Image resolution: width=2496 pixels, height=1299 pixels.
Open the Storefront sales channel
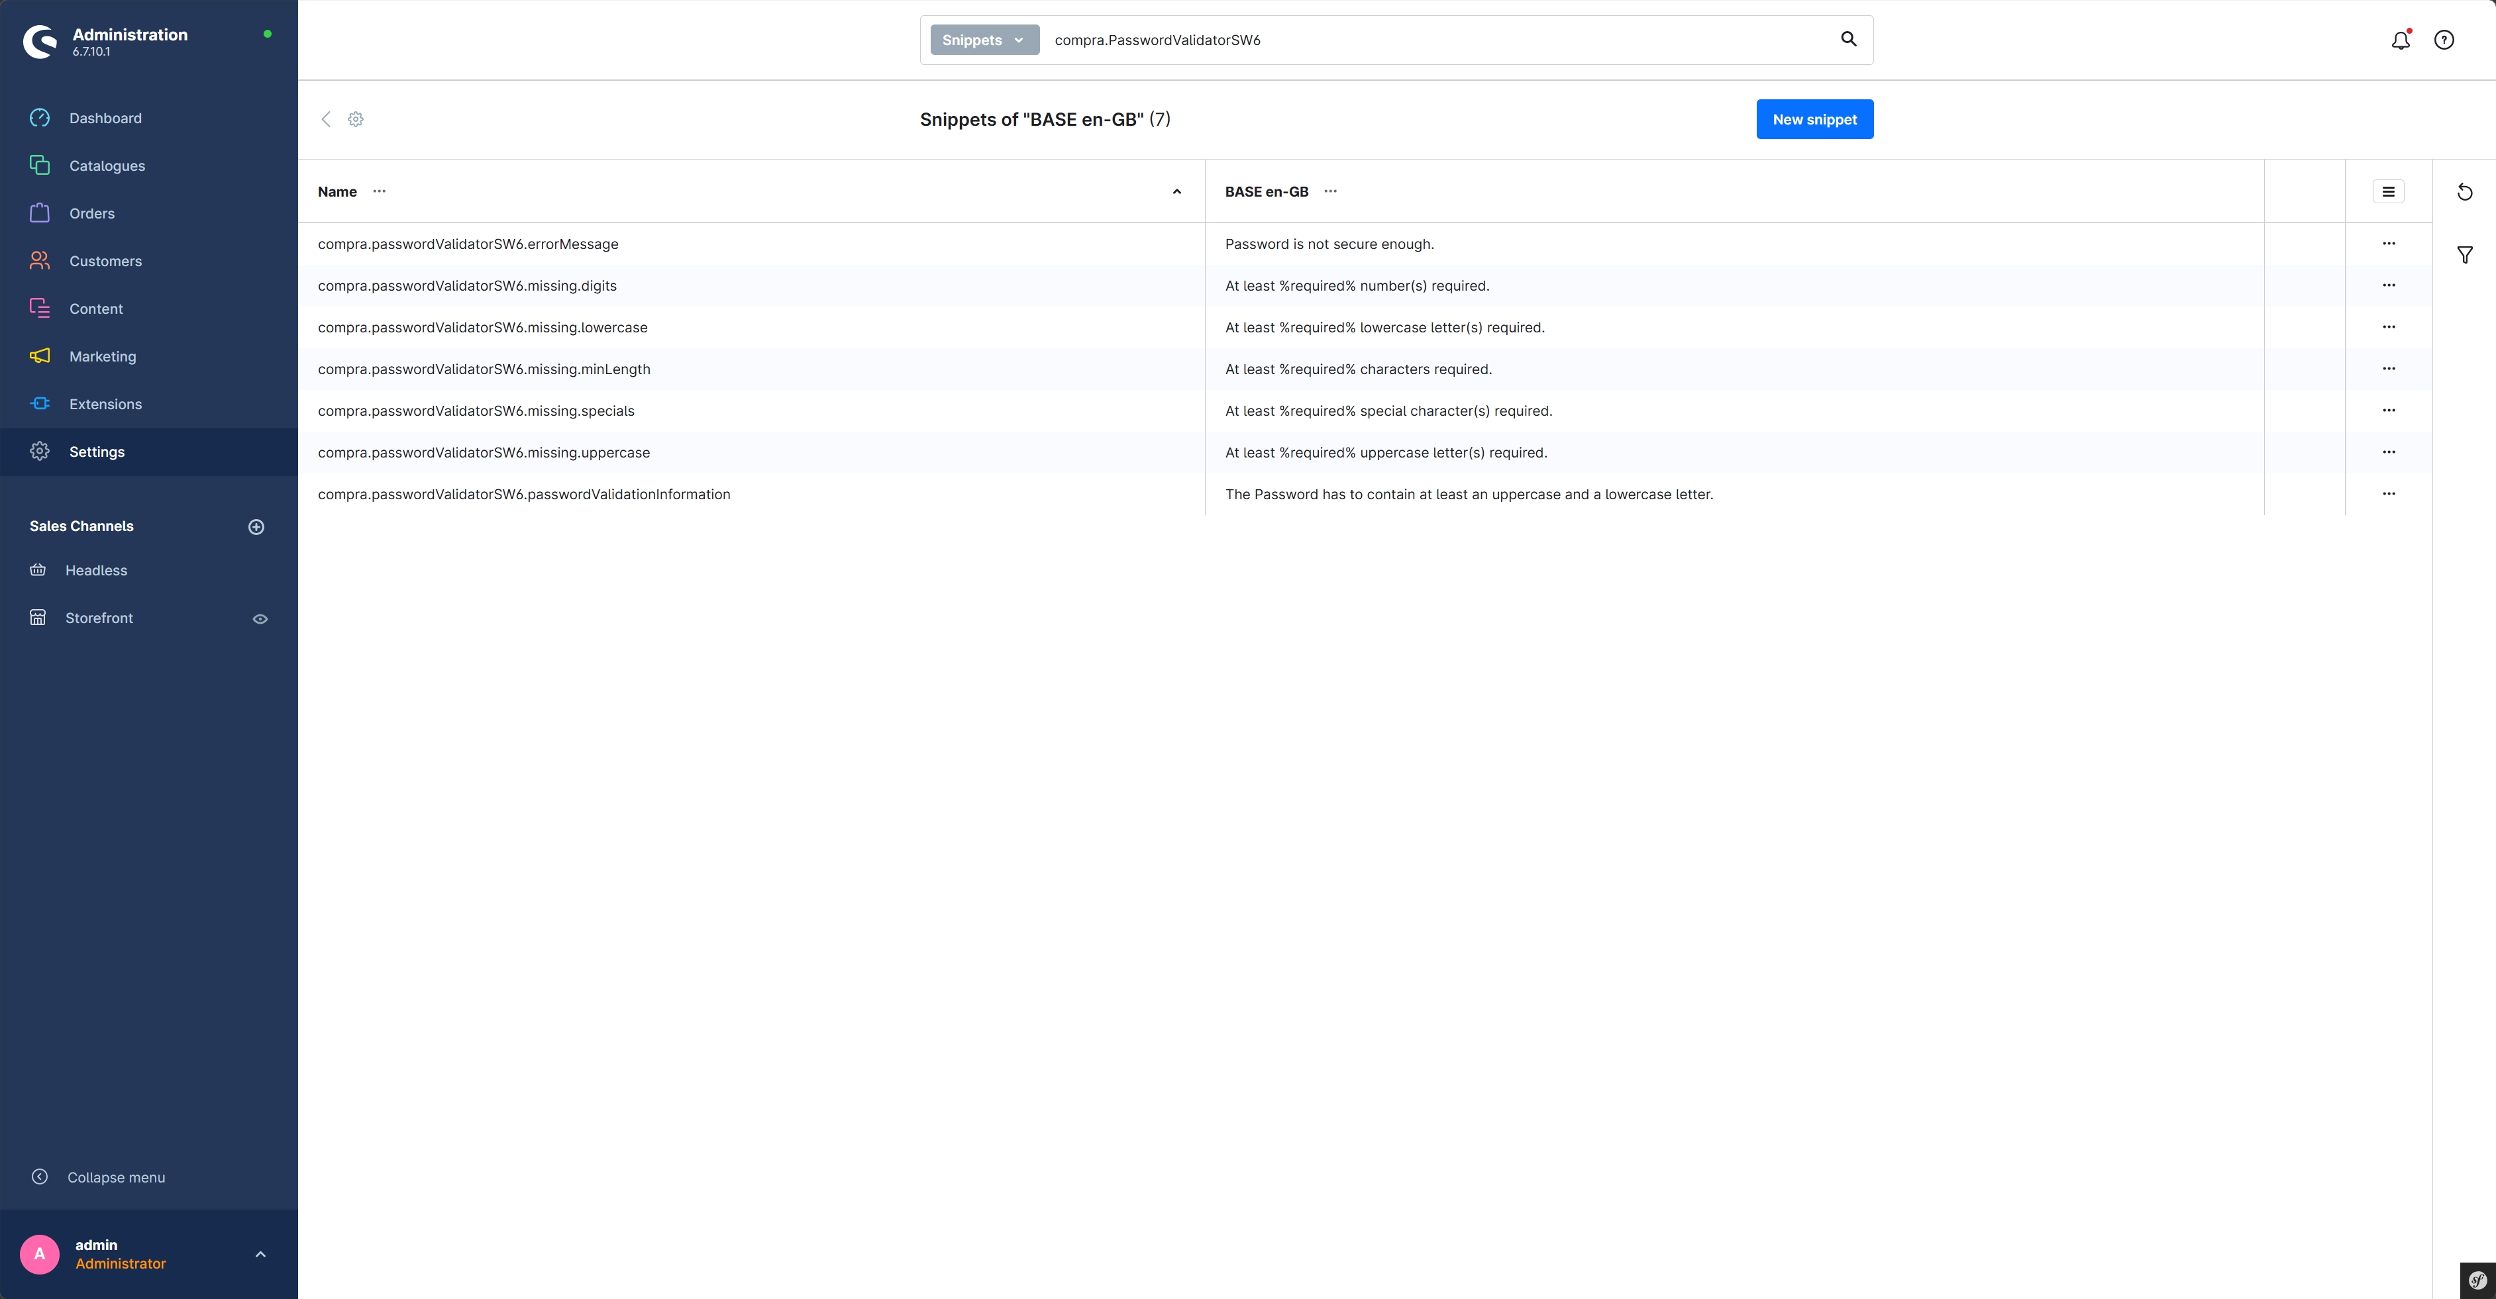99,618
